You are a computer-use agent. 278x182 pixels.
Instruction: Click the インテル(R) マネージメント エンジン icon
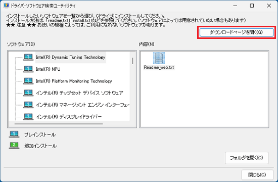(x=28, y=105)
